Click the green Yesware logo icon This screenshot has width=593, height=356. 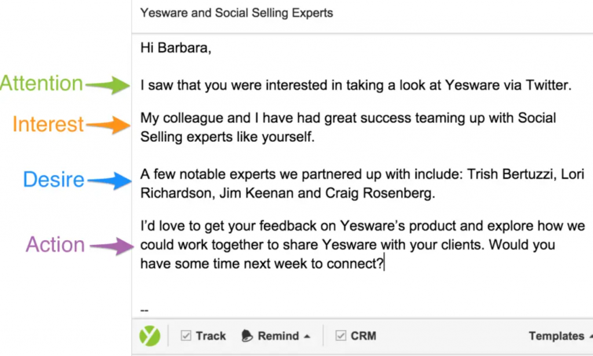coord(149,336)
